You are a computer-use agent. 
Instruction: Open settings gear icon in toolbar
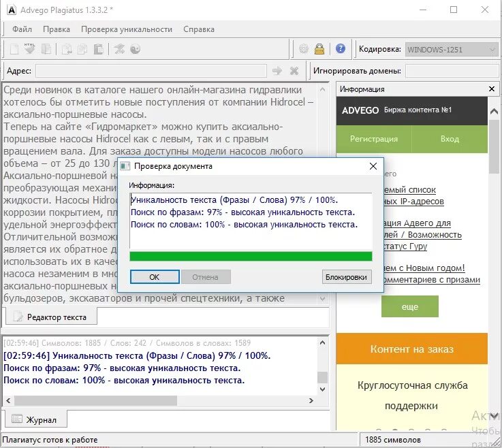304,49
